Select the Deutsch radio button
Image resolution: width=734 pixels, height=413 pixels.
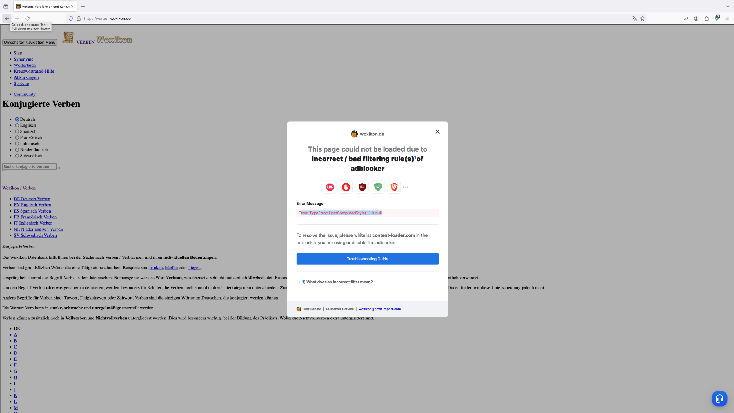[17, 119]
